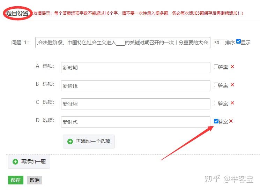
Task: Click 再添加一题 to add another question
Action: (x=29, y=162)
